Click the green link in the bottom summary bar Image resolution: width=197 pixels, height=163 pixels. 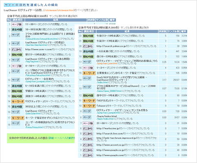(x=62, y=138)
